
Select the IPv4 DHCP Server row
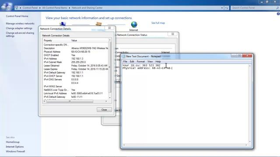coord(76,76)
